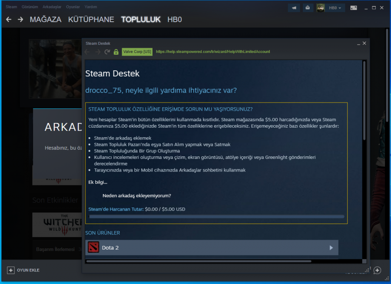Minimize the Steam Destek popup window
Screen dimensions: 391x284
[358, 43]
